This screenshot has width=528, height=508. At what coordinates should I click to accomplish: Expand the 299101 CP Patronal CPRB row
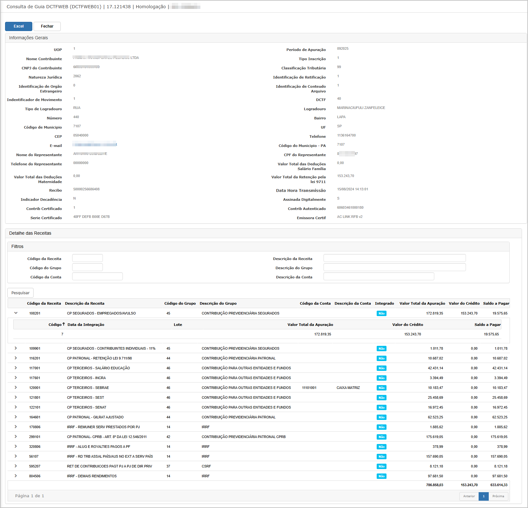coord(16,436)
